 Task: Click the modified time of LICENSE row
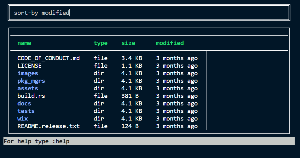(177, 66)
